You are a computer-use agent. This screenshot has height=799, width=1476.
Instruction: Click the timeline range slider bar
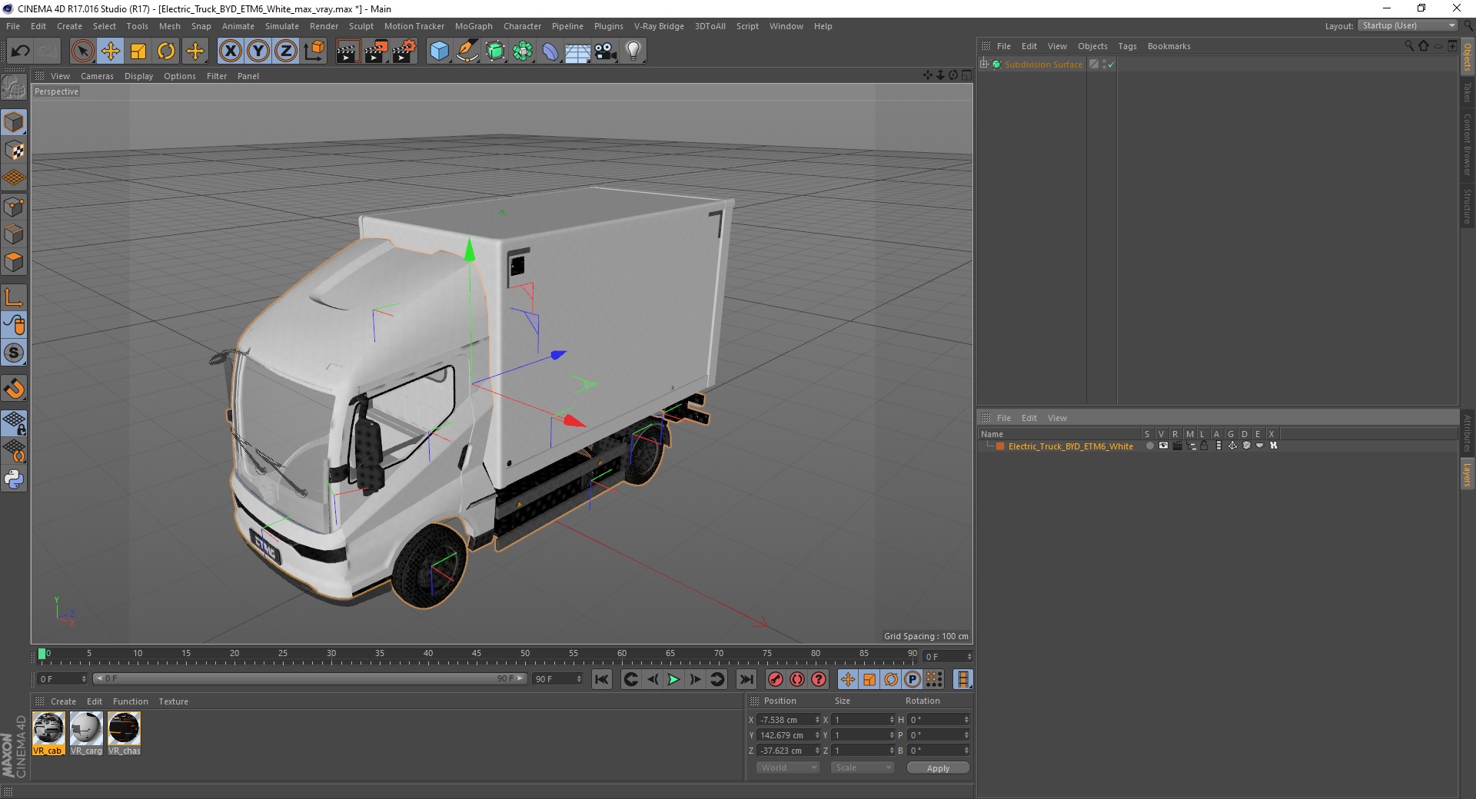pyautogui.click(x=310, y=678)
